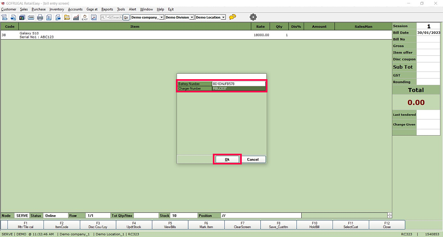This screenshot has width=443, height=237.
Task: Click the Item column header
Action: coord(135,27)
